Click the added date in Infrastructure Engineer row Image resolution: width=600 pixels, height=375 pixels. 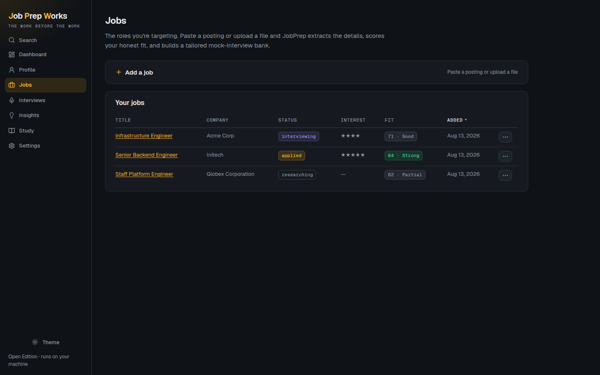pyautogui.click(x=463, y=136)
